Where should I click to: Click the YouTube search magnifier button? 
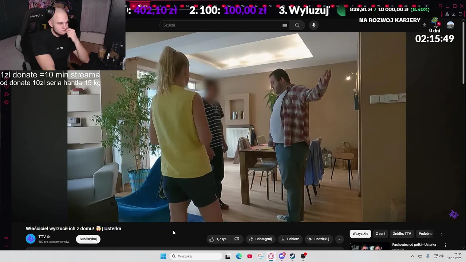(x=297, y=25)
